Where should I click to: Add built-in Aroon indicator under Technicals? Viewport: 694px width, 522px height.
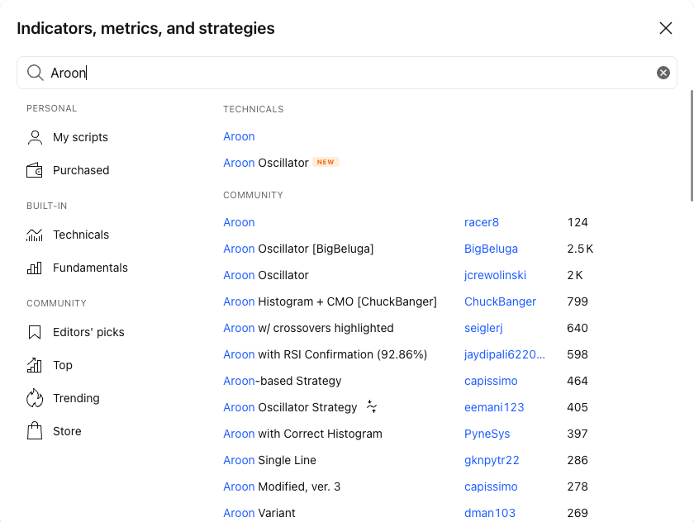(239, 136)
